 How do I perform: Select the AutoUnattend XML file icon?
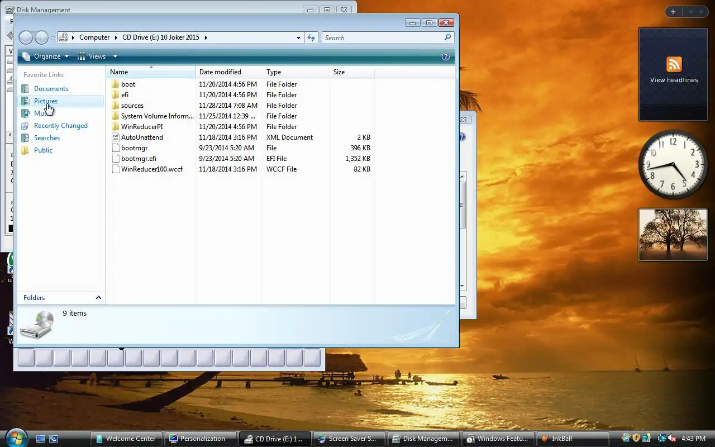[x=116, y=137]
